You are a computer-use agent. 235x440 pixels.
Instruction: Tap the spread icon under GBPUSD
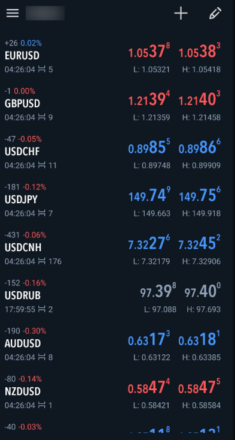pos(42,117)
